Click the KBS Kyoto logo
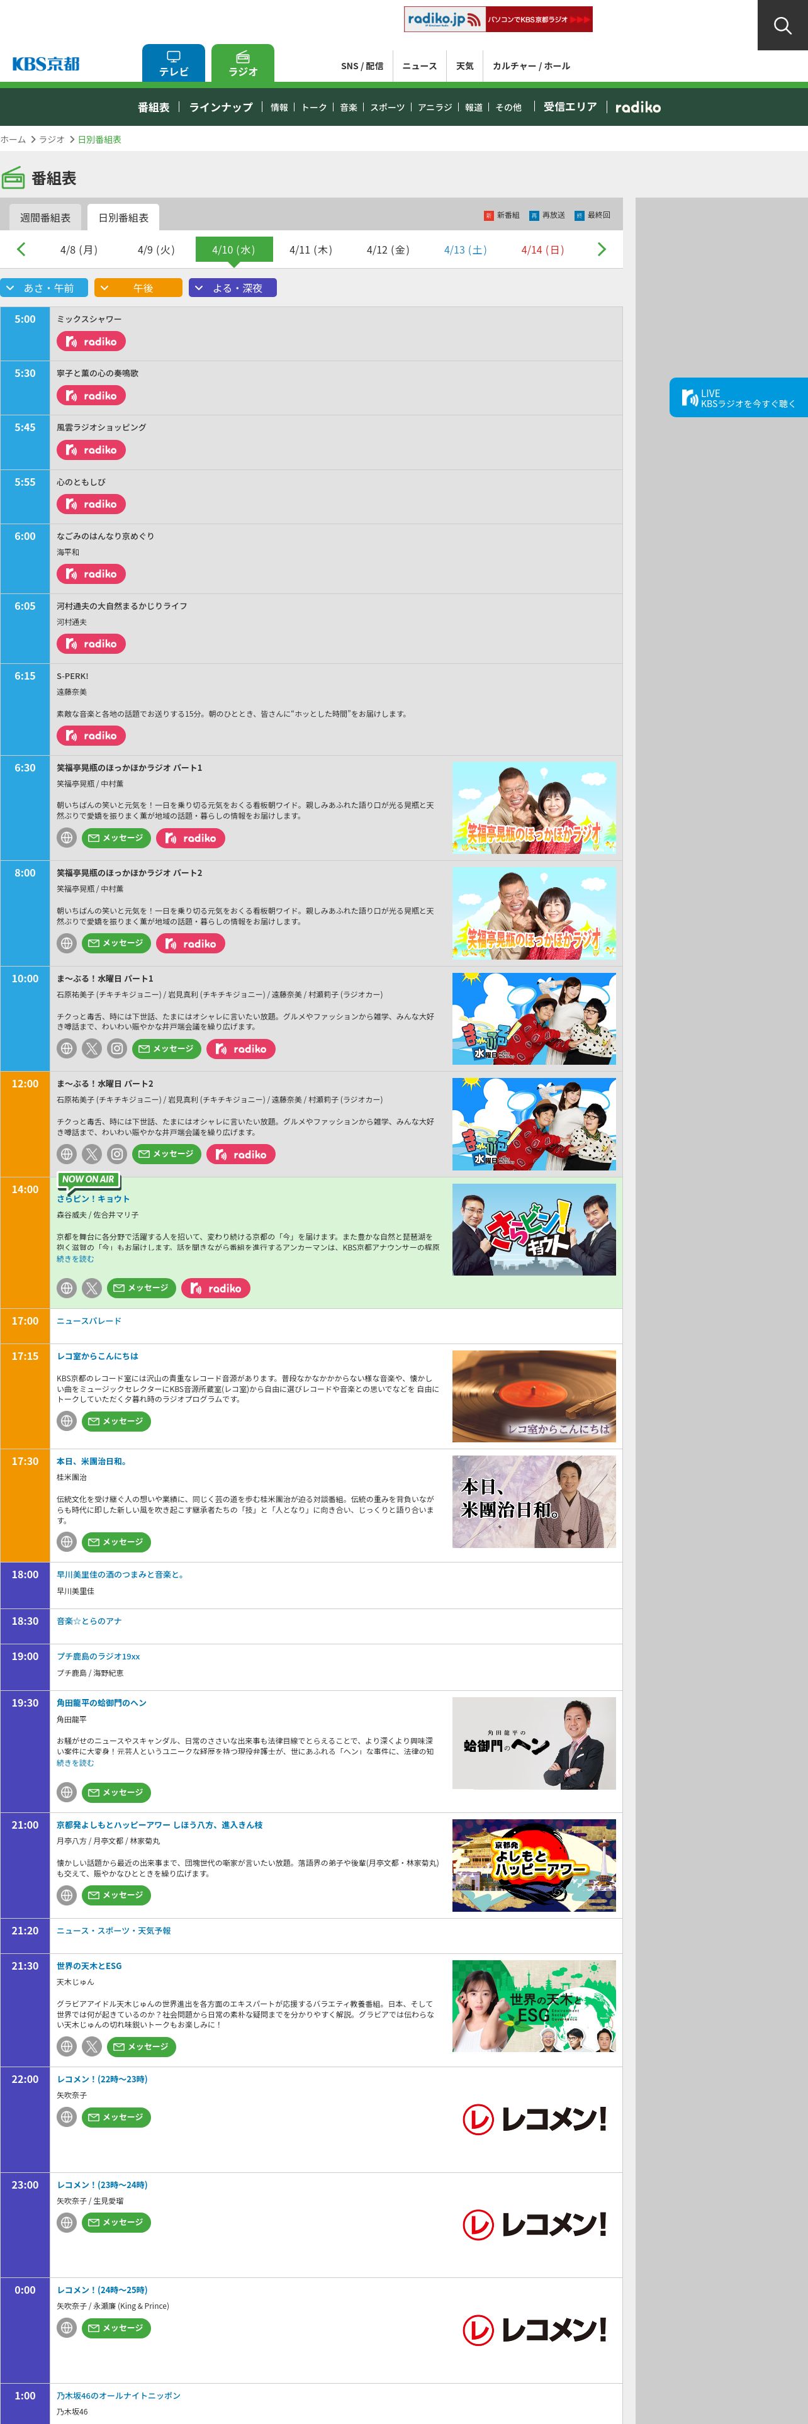Image resolution: width=808 pixels, height=2424 pixels. pyautogui.click(x=45, y=64)
